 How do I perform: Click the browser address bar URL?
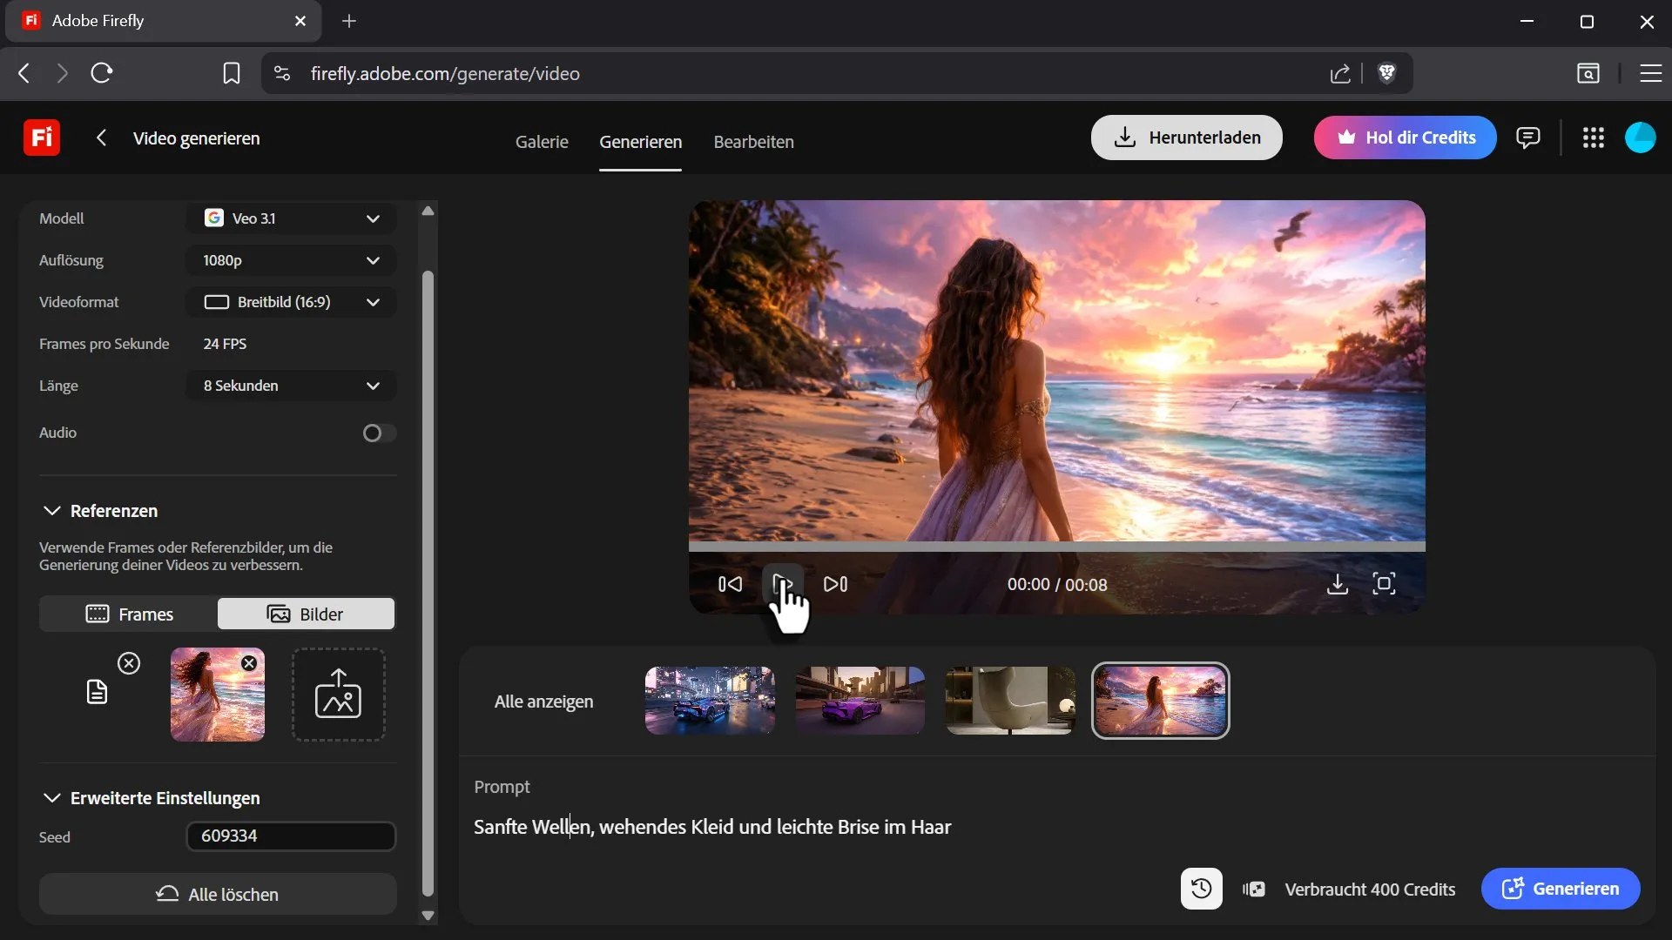[x=445, y=73]
